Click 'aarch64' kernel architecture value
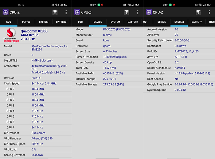The image size is (215, 159). (x=180, y=68)
